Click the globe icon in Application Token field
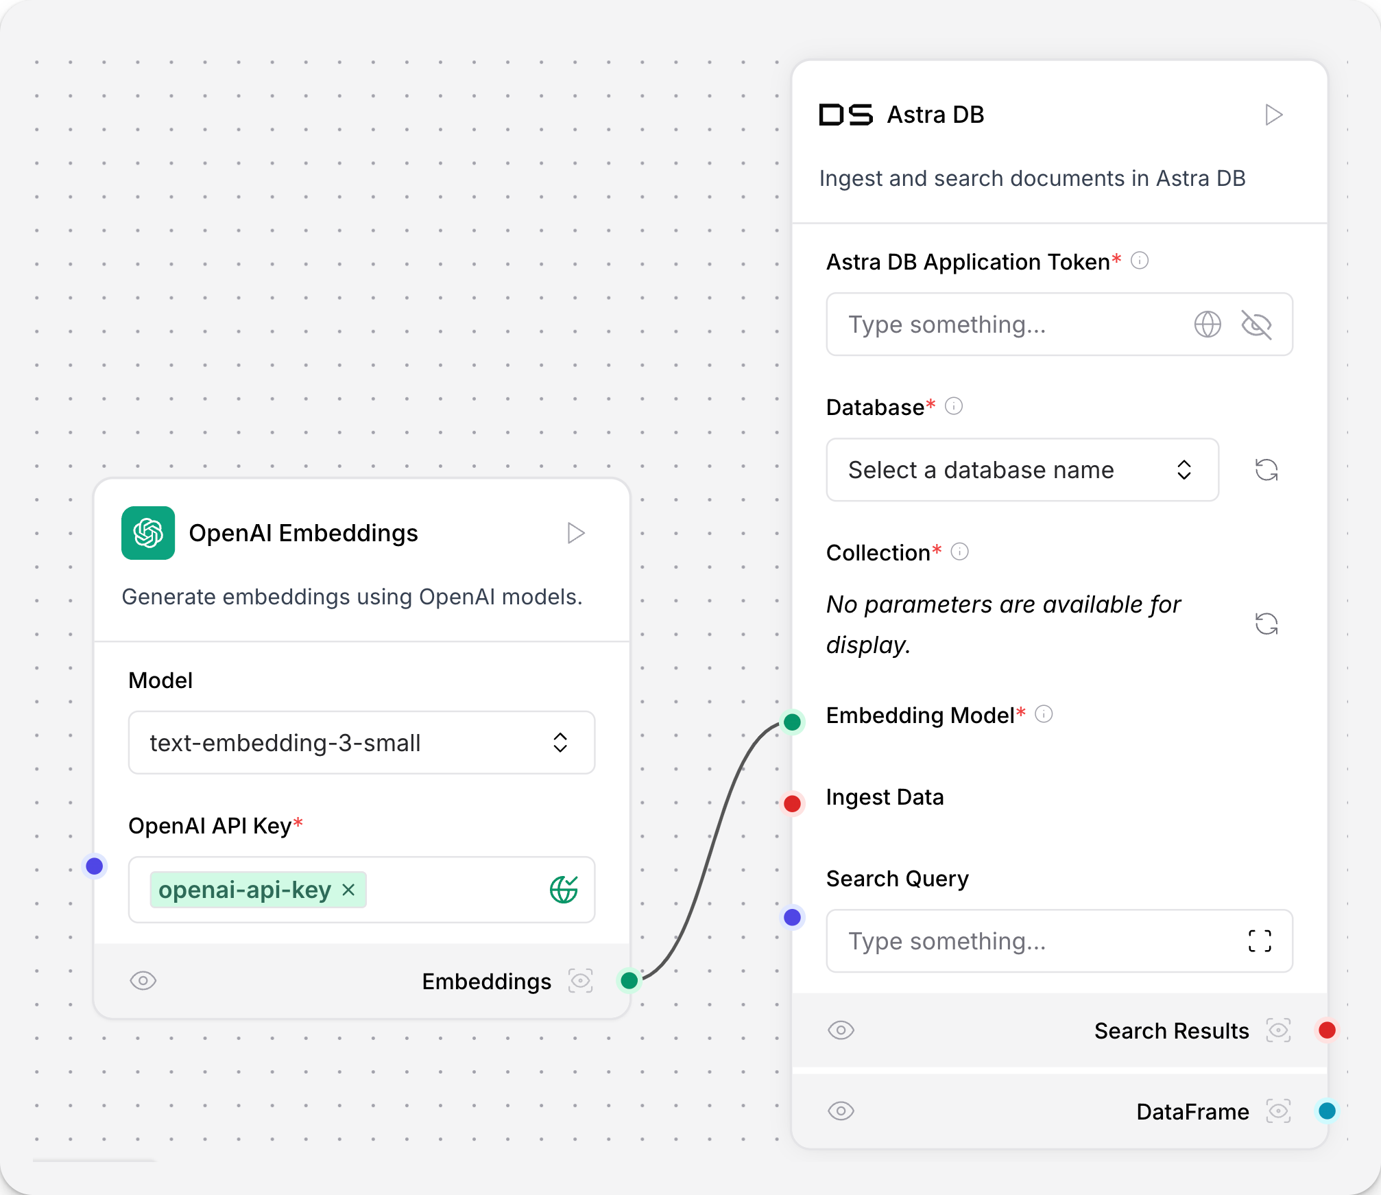The image size is (1381, 1195). (1208, 324)
